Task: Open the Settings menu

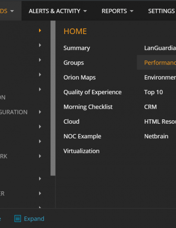Action: tap(162, 11)
